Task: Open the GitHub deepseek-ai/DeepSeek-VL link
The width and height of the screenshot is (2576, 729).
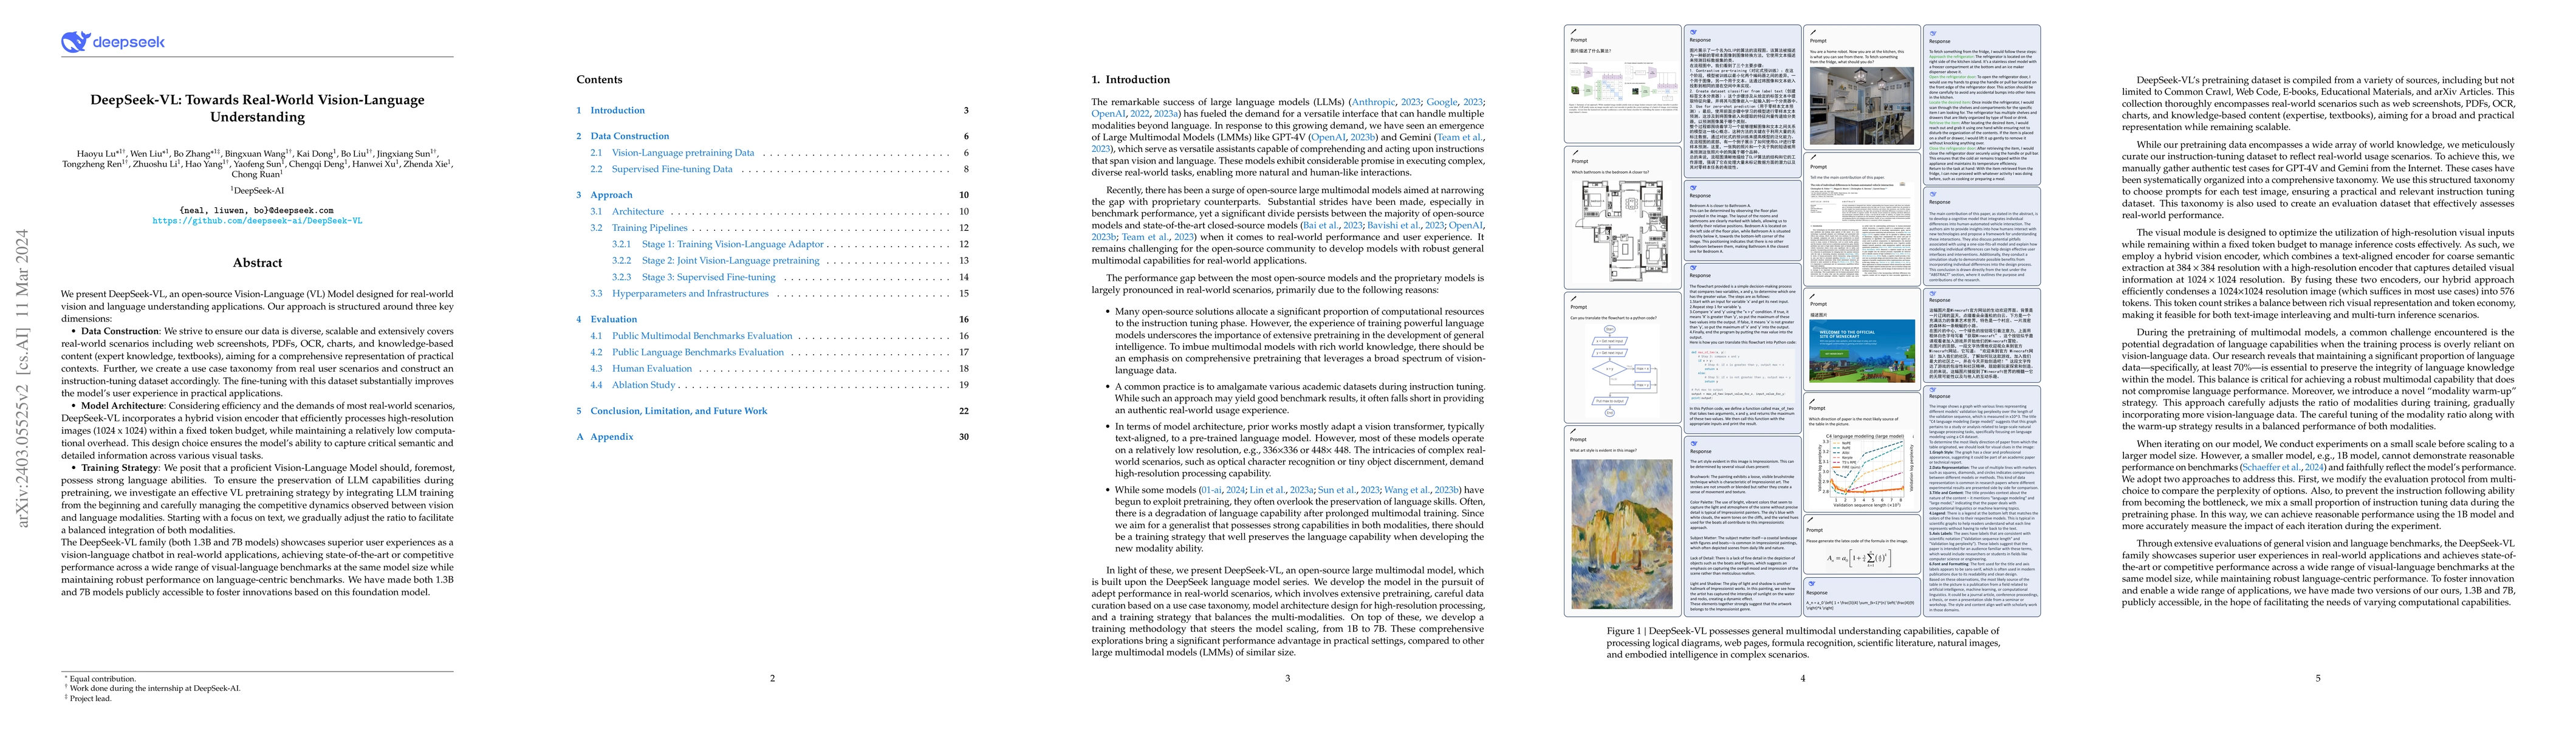Action: 257,221
